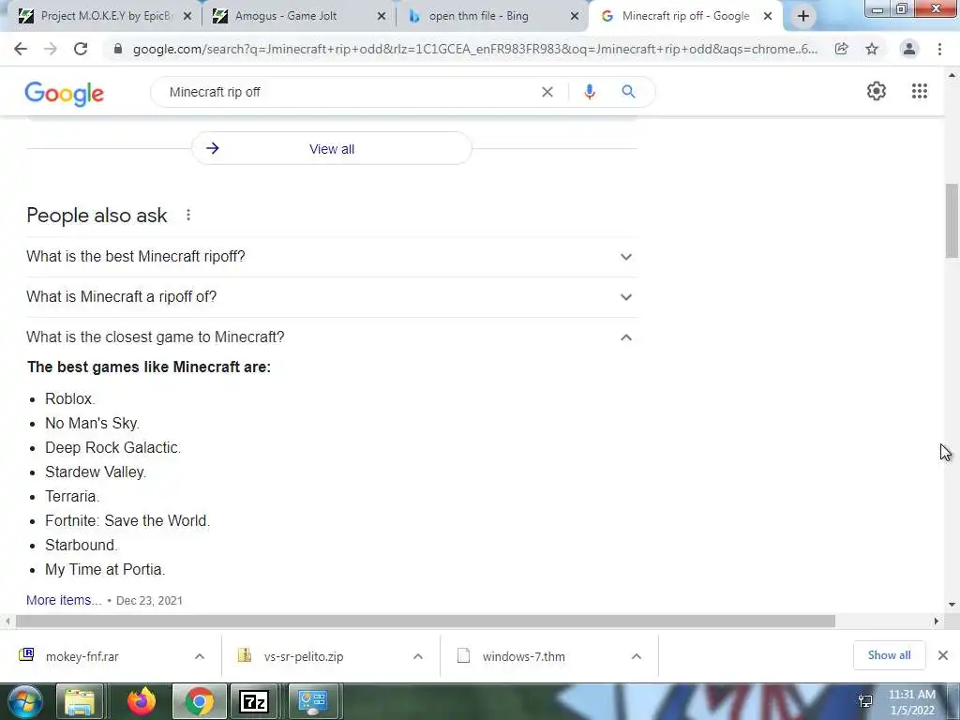The width and height of the screenshot is (960, 720).
Task: Select 'Deep Rock Galactic.' list item
Action: [112, 447]
